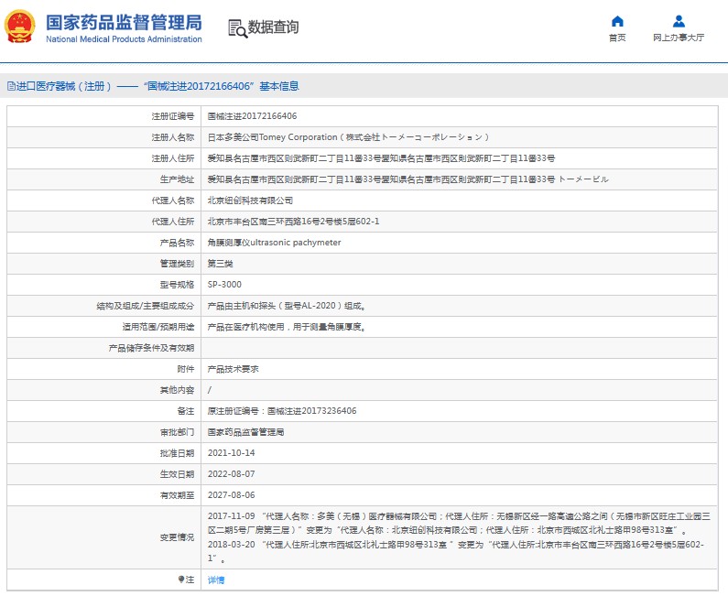Click the National Medical Products Administration text
The height and width of the screenshot is (596, 728).
pos(124,39)
